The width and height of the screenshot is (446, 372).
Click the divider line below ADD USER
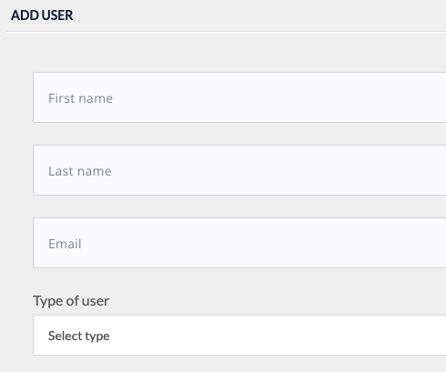tap(226, 31)
